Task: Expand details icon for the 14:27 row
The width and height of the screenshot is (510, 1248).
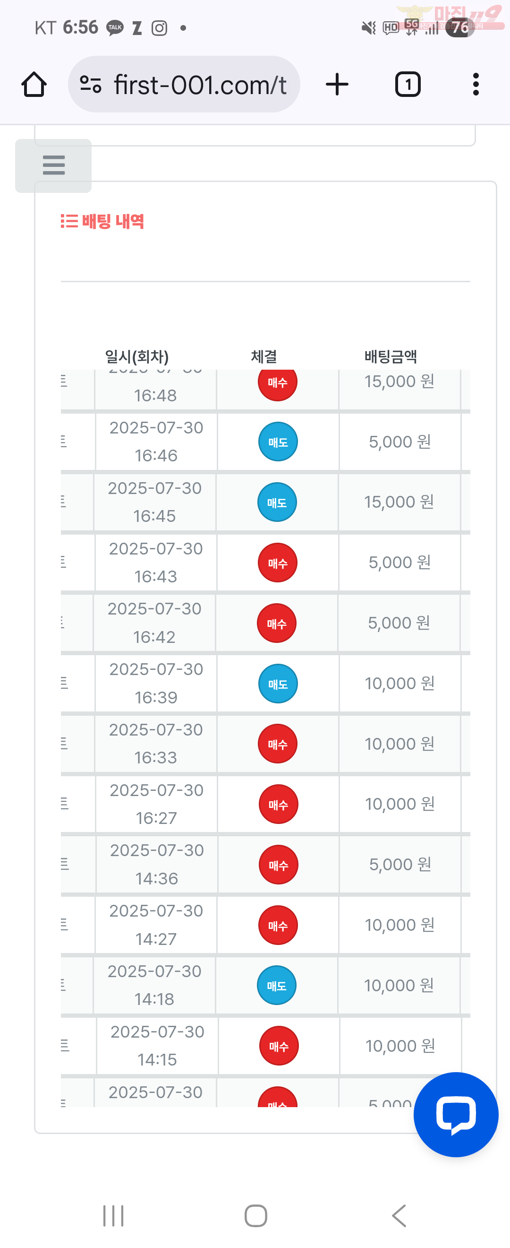Action: point(64,924)
